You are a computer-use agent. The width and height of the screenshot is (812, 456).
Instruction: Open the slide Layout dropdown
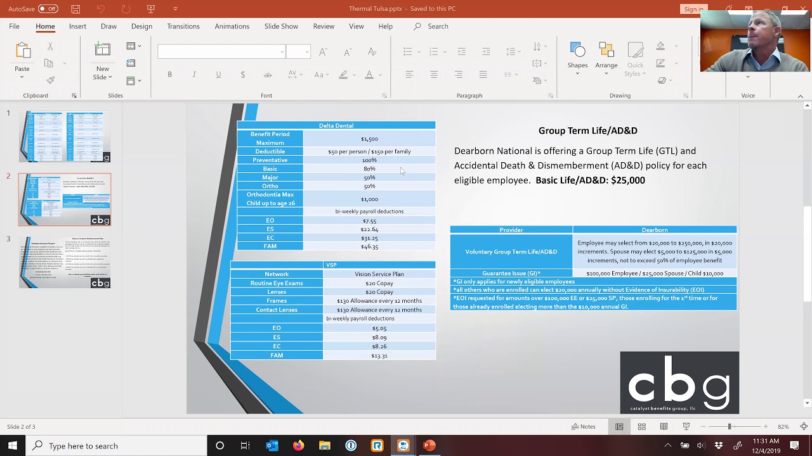(x=133, y=46)
